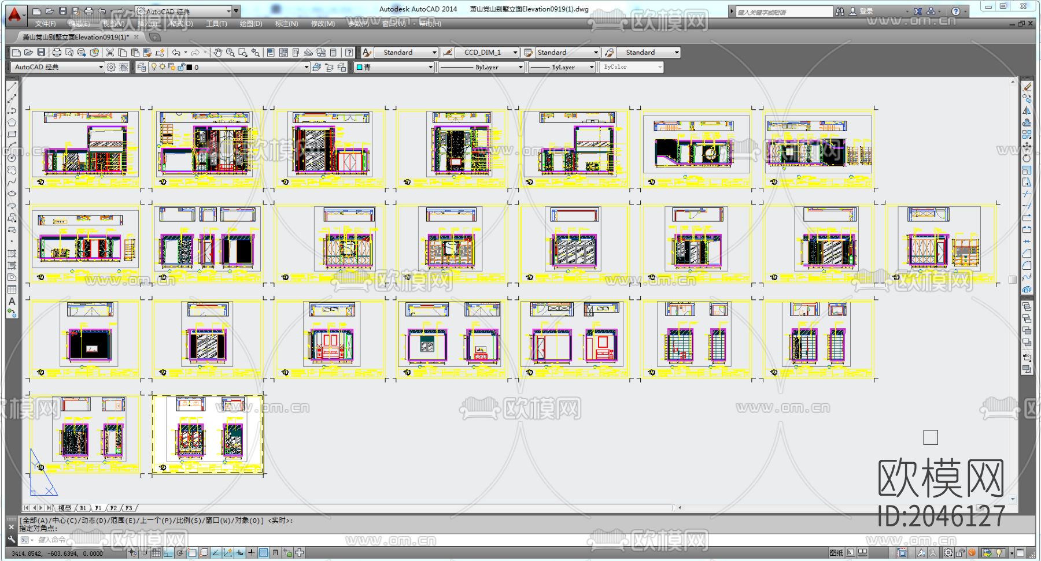
Task: Toggle Object Snap Tracking in status bar
Action: 216,553
